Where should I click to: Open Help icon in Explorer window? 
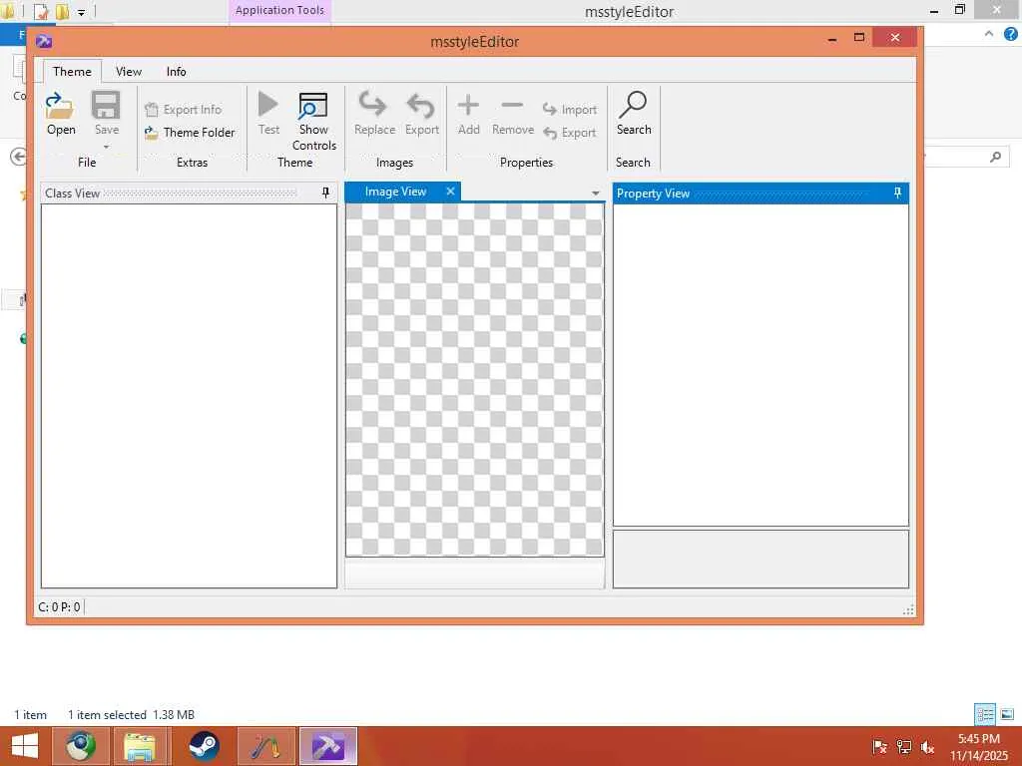click(x=1011, y=34)
